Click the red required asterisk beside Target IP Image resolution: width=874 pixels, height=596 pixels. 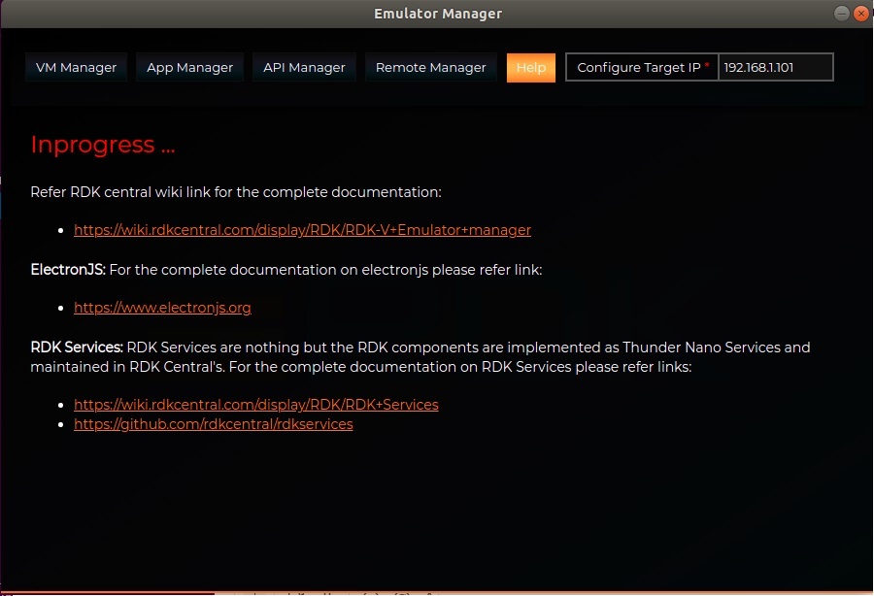[x=707, y=66]
